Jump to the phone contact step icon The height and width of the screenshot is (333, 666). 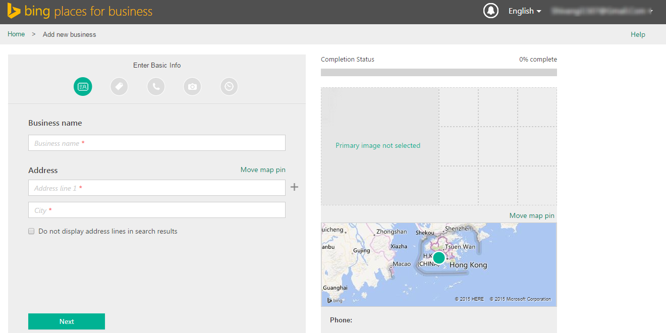click(x=156, y=87)
